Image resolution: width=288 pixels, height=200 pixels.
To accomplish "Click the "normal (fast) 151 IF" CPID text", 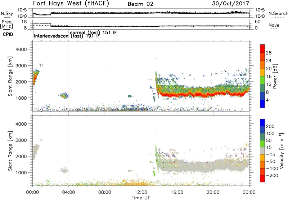I will pos(93,32).
